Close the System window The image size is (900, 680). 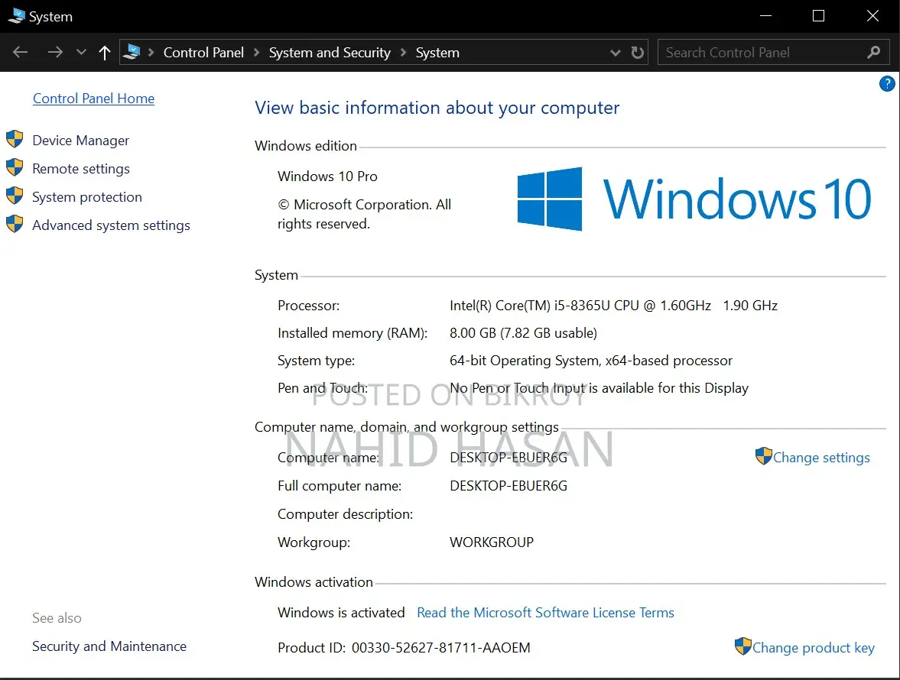click(872, 16)
